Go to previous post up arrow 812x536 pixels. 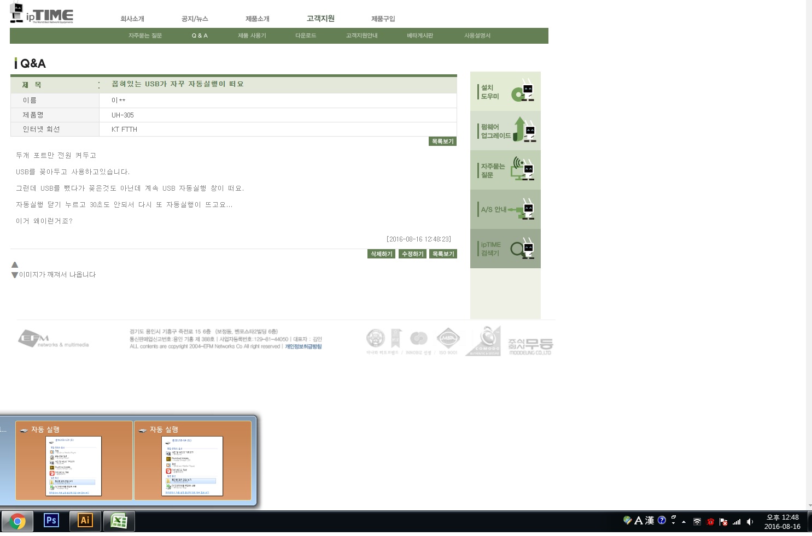click(x=15, y=264)
